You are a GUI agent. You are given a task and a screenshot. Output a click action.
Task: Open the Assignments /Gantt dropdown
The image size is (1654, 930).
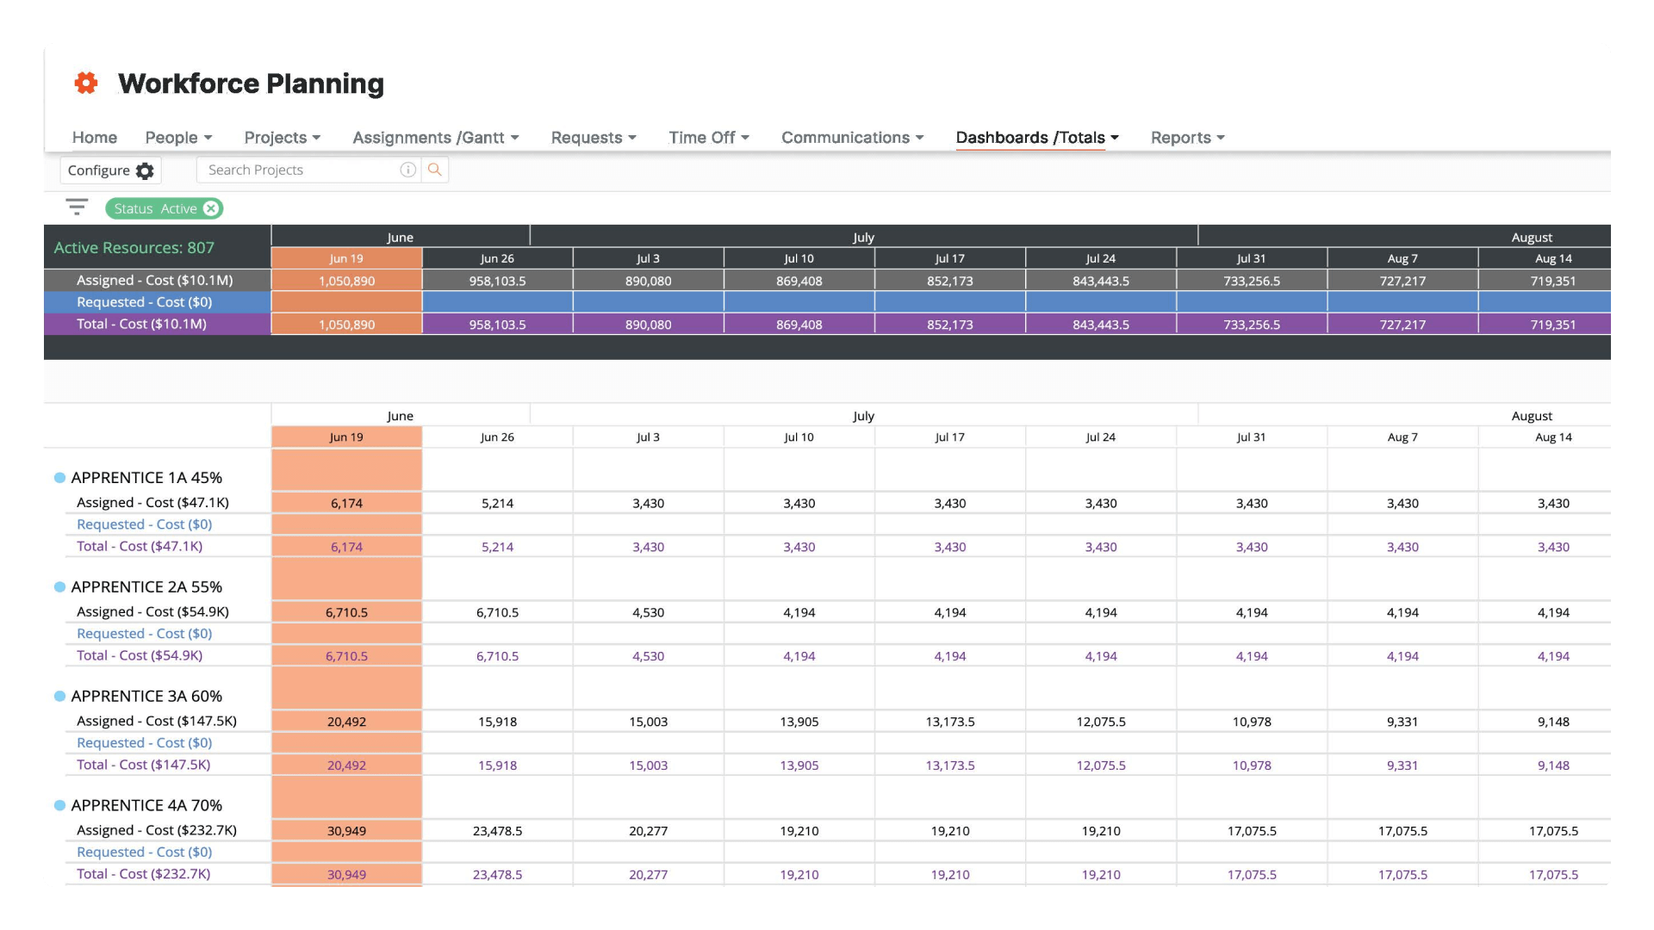435,138
